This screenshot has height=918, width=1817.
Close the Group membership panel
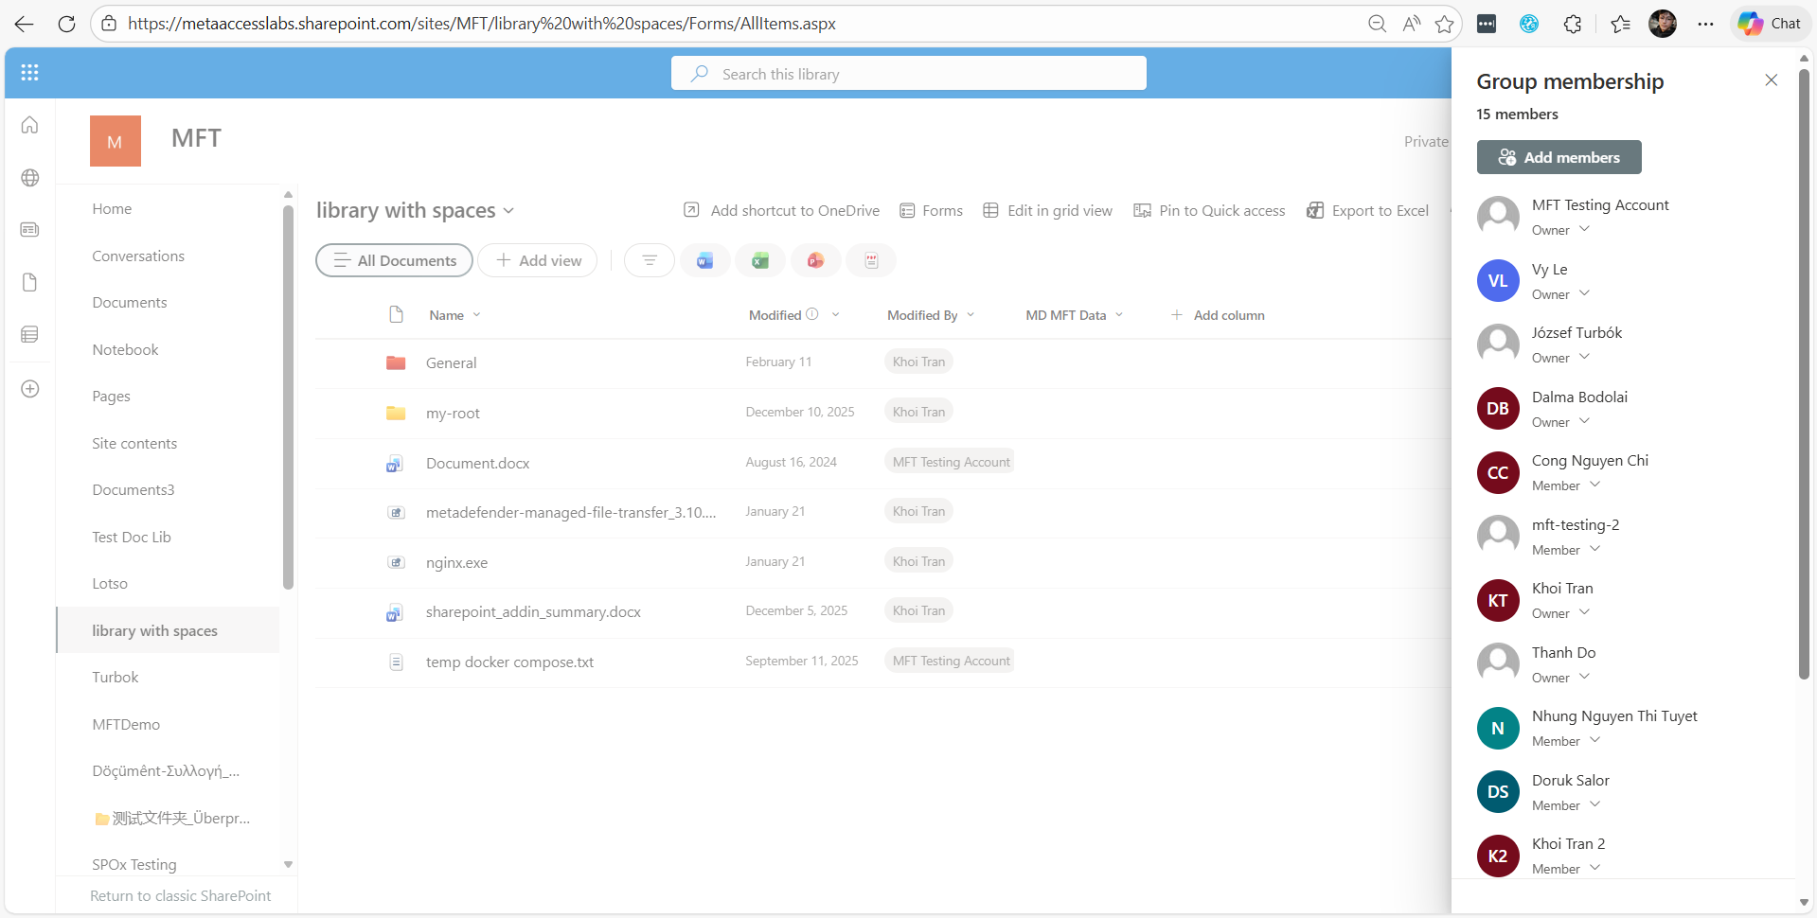coord(1771,80)
